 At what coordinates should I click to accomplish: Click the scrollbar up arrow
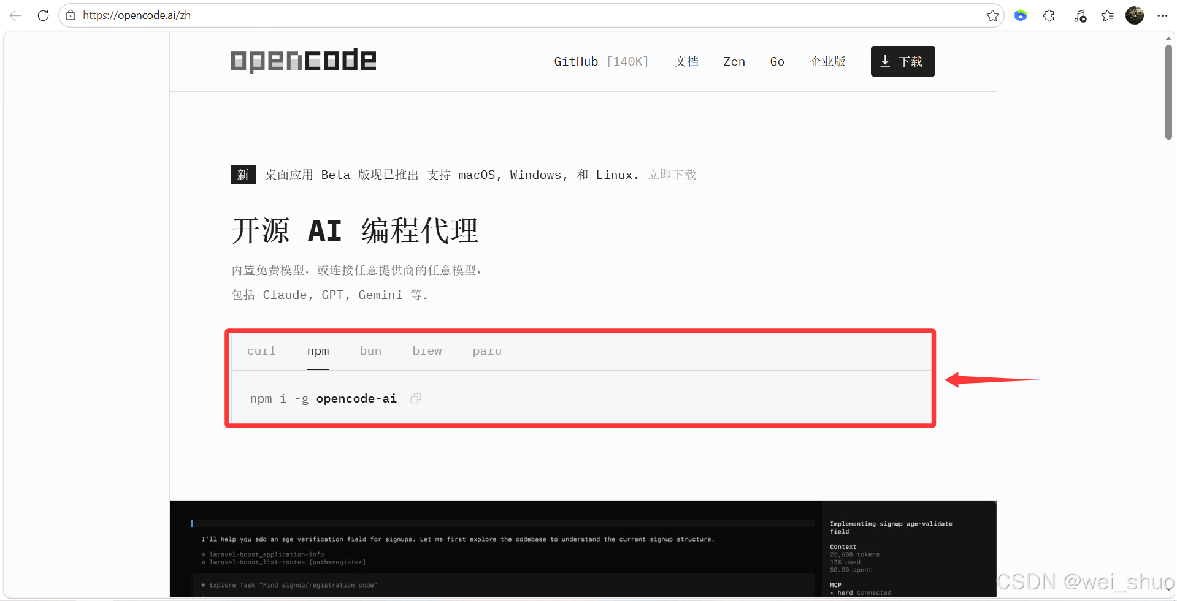coord(1169,38)
